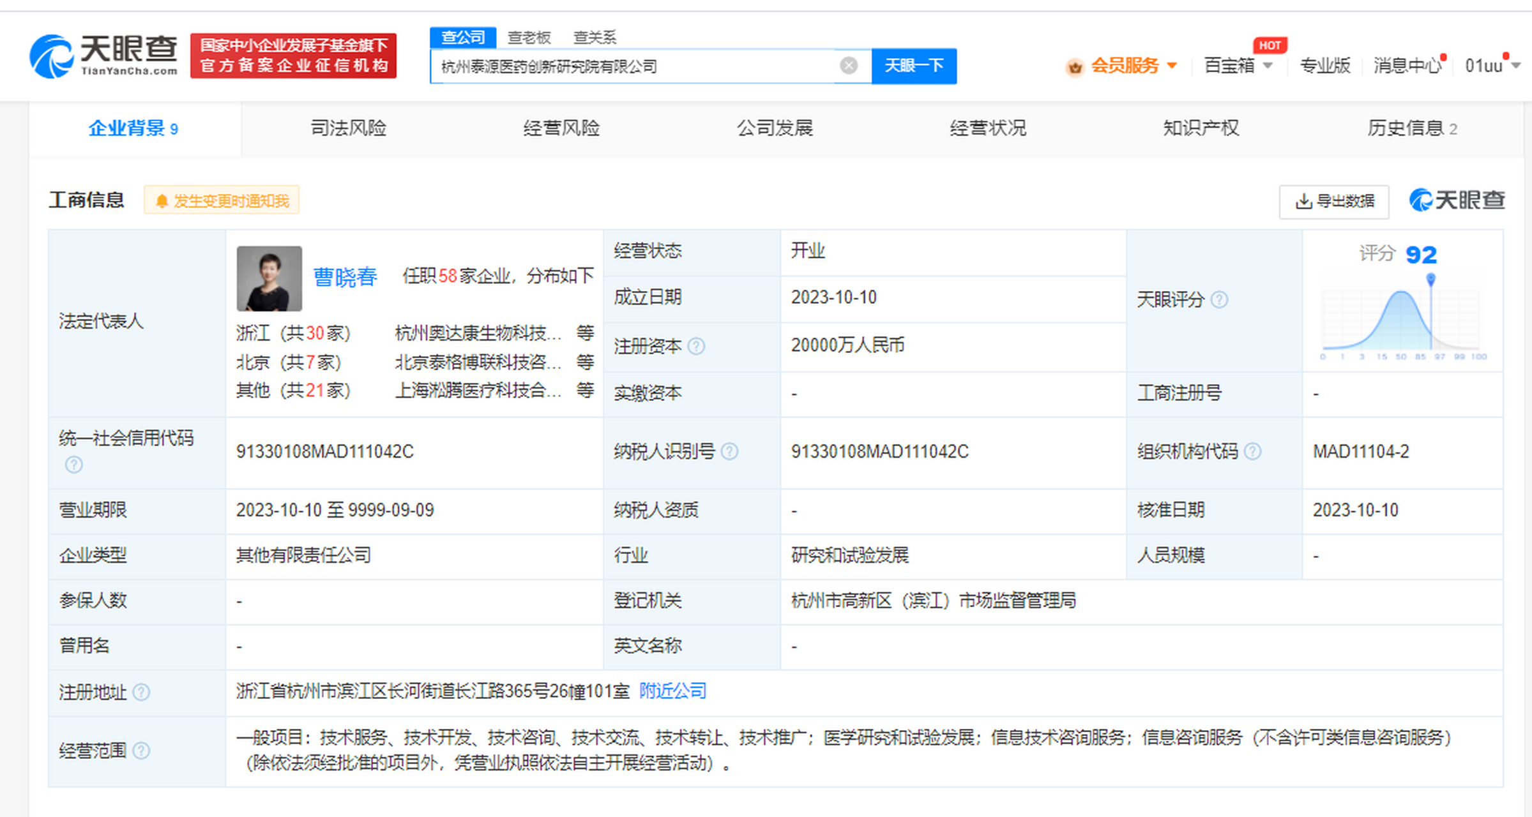Open 上海淞腾医疗科技合 company link

(x=478, y=390)
